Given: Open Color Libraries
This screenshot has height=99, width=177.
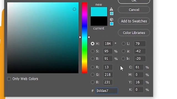Looking at the screenshot, I should pyautogui.click(x=134, y=33).
